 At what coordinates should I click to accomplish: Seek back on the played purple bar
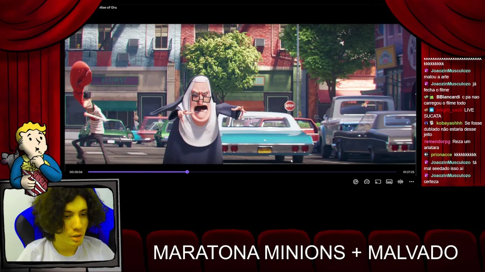tap(137, 172)
